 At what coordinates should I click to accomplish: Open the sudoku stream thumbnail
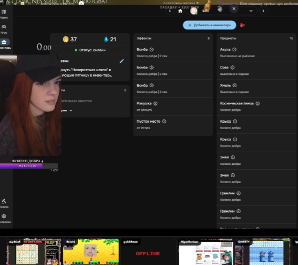click(x=34, y=252)
